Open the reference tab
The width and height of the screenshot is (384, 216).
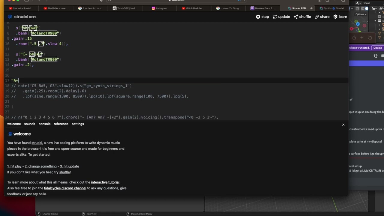point(61,124)
